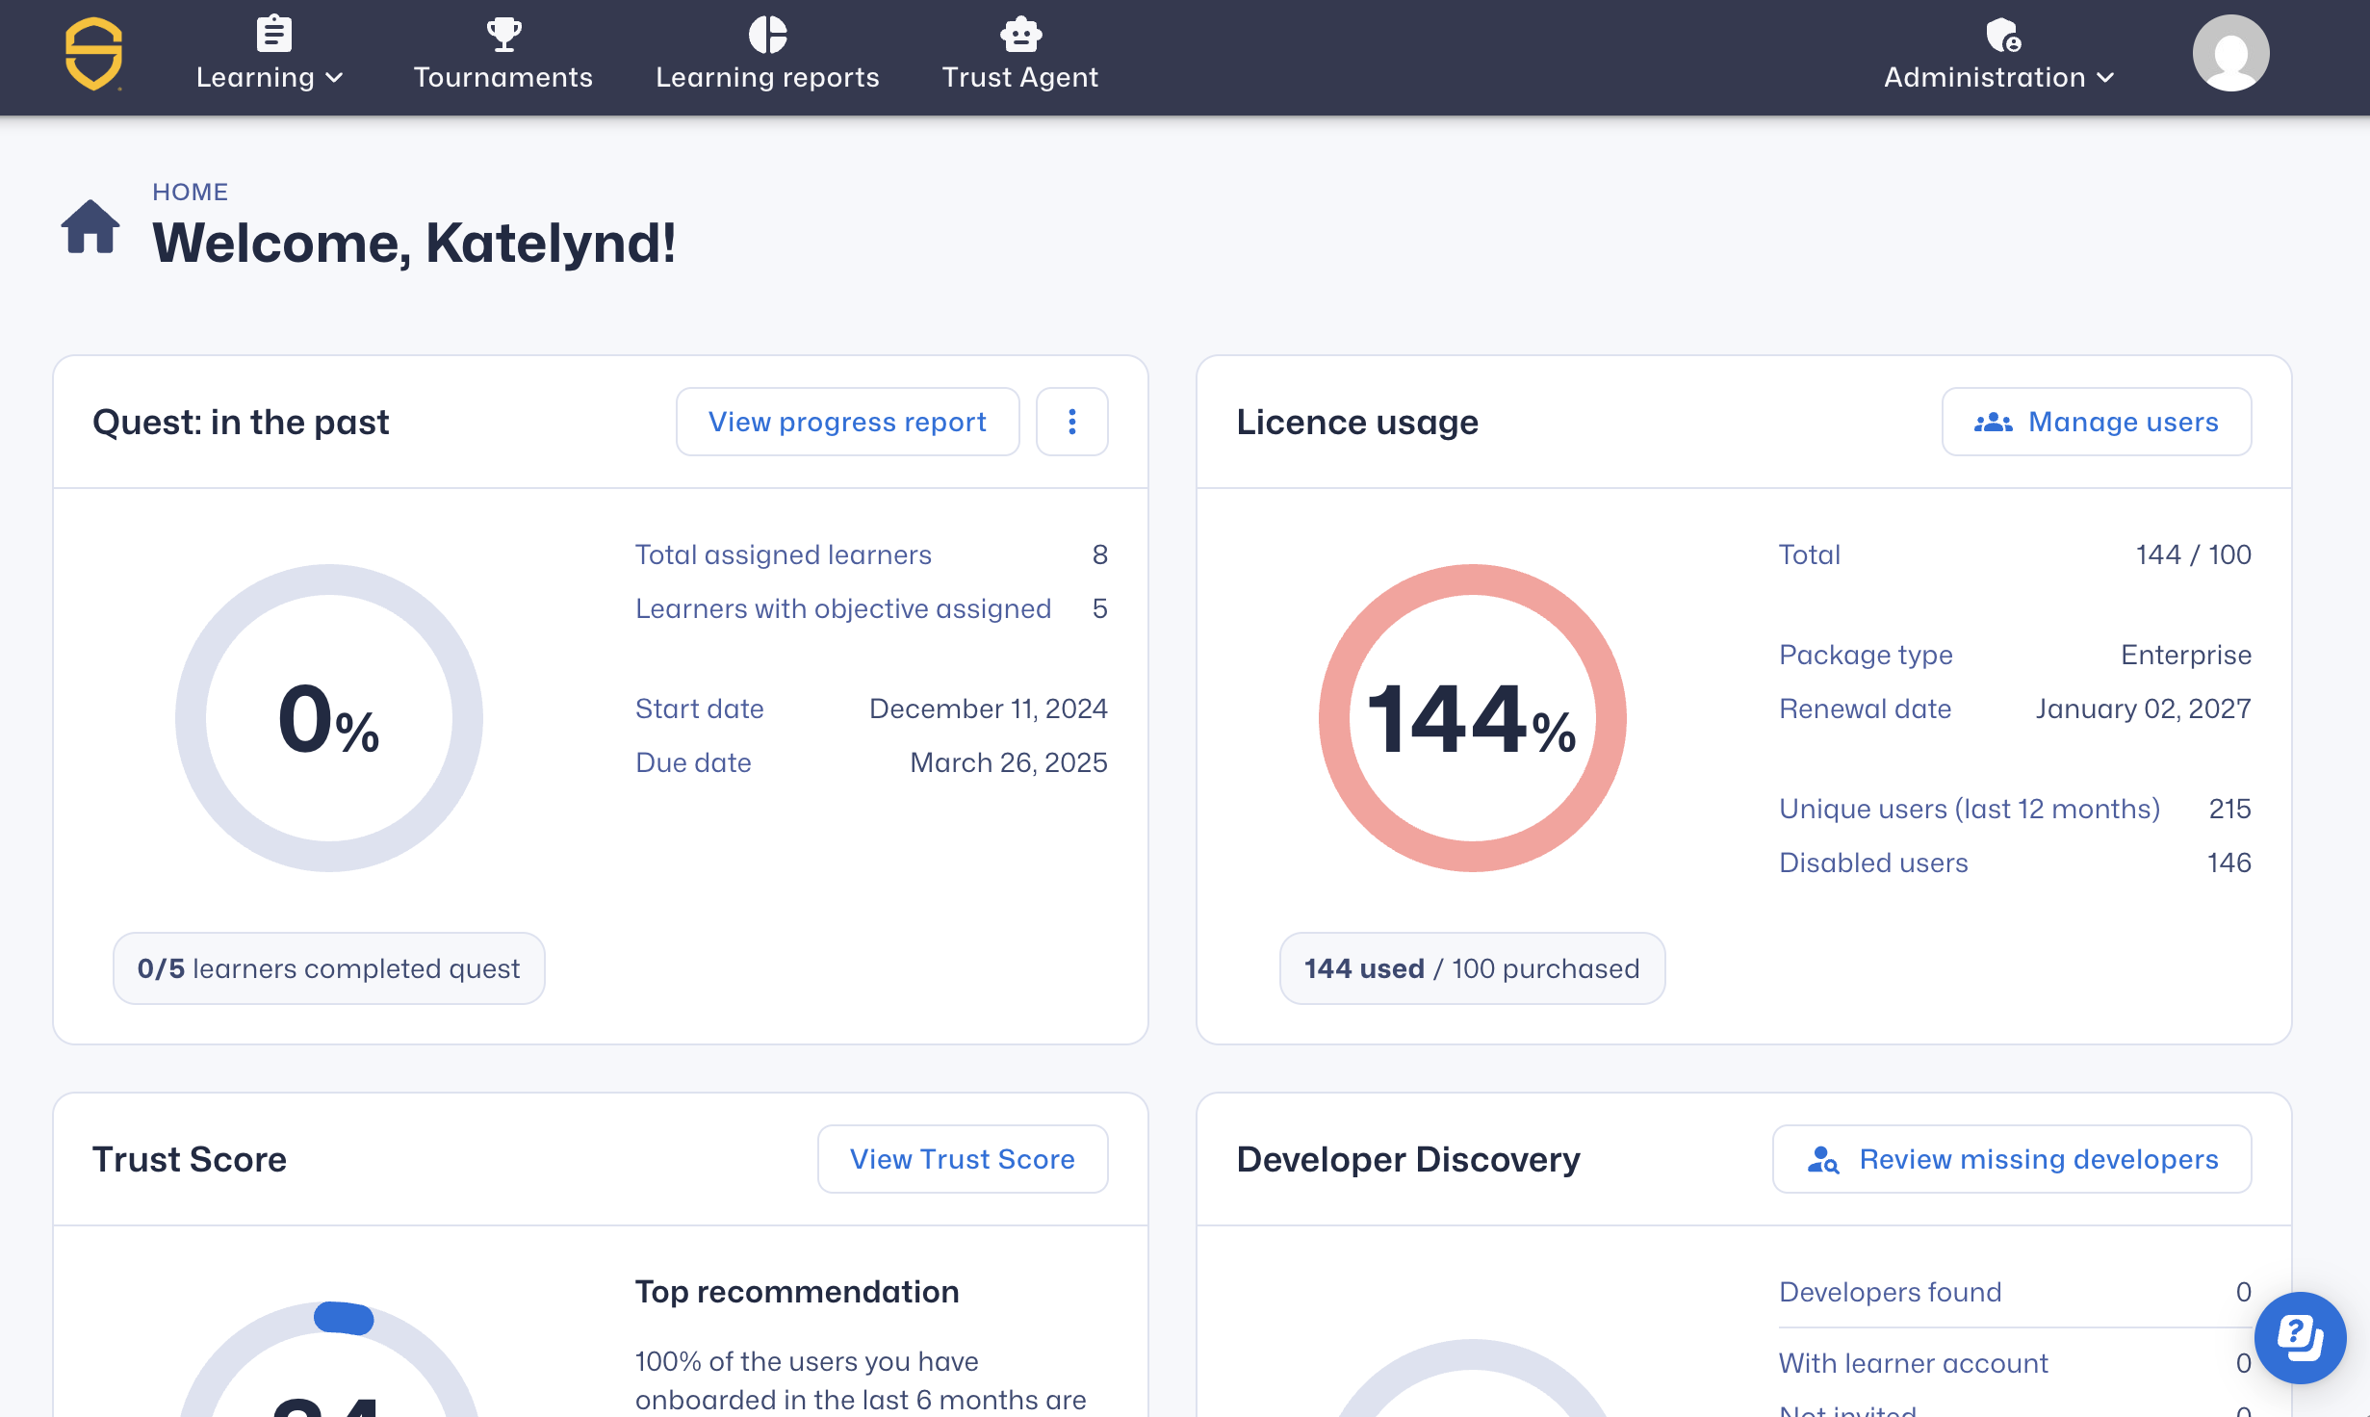Open the help chat bubble widget
Viewport: 2370px width, 1417px height.
point(2300,1337)
